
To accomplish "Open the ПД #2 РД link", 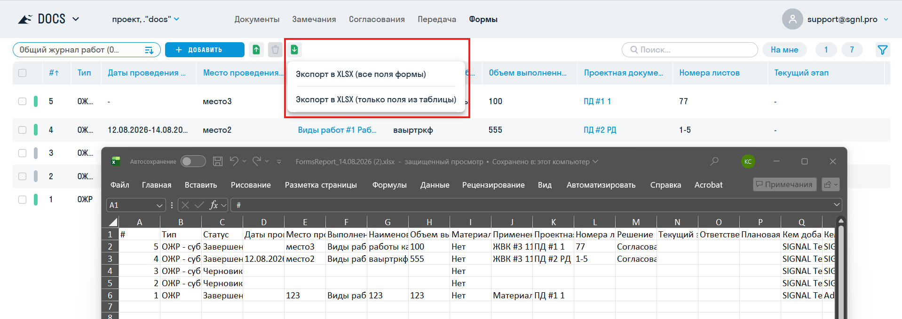I will click(600, 130).
